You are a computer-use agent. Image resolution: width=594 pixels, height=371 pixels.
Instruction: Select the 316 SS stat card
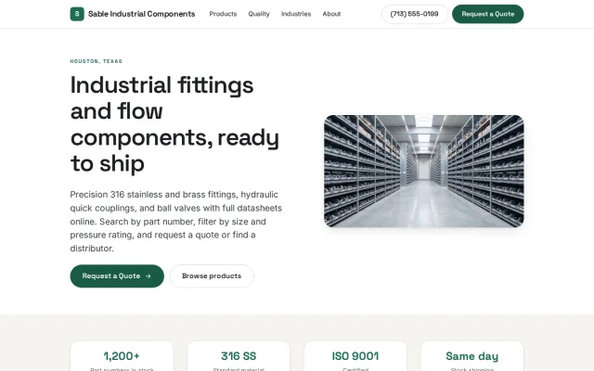pyautogui.click(x=239, y=356)
